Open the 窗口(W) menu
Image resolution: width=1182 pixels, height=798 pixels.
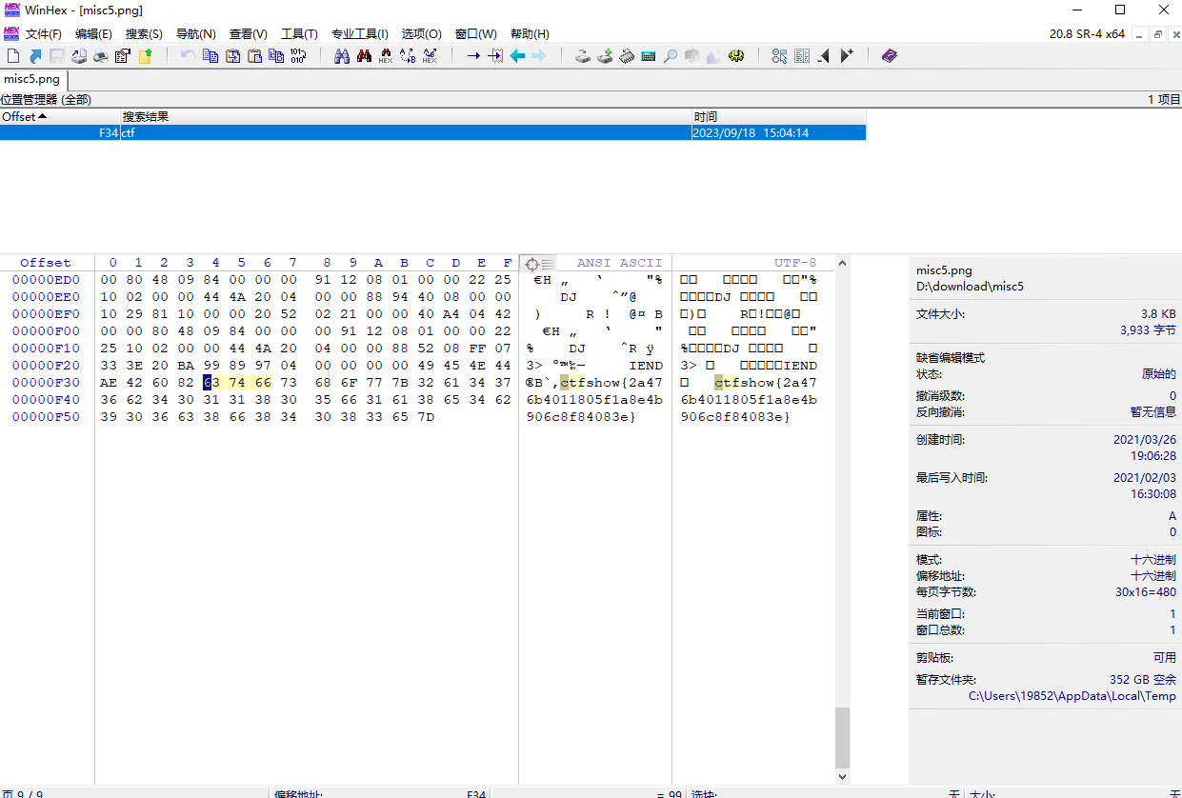pos(476,34)
